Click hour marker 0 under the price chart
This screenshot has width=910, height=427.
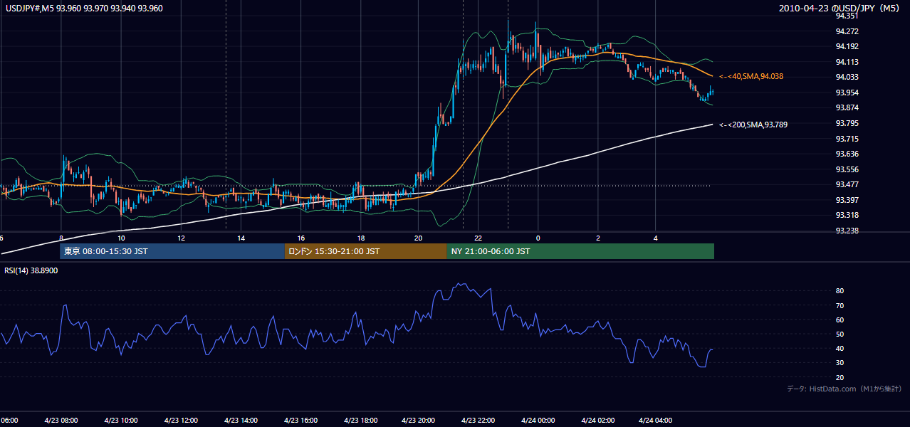(x=538, y=238)
